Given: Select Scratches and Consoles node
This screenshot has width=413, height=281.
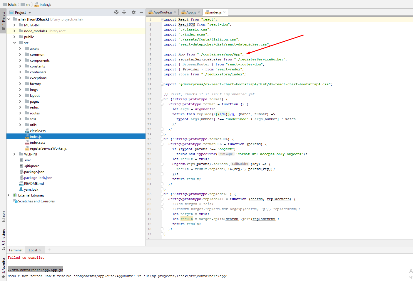Looking at the screenshot, I should point(36,201).
